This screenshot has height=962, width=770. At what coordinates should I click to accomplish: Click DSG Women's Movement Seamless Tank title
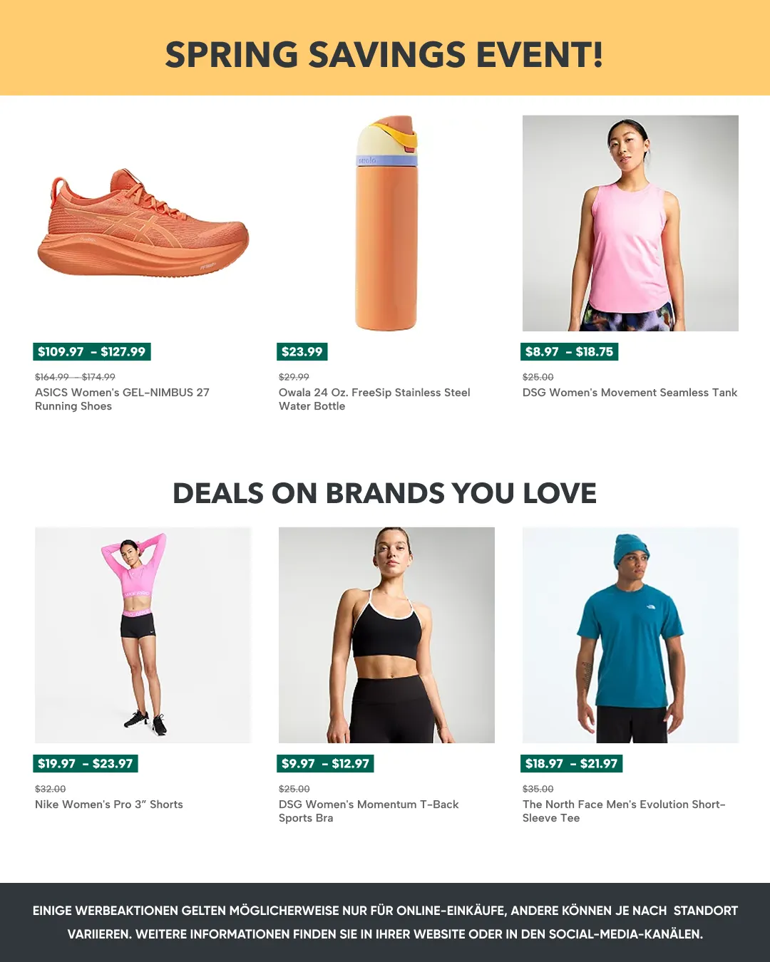tap(630, 393)
